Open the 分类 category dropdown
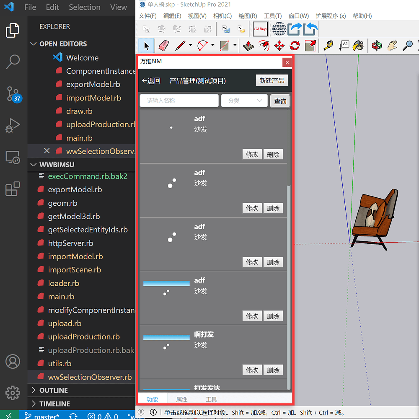Screen dimensions: 419x419 244,101
